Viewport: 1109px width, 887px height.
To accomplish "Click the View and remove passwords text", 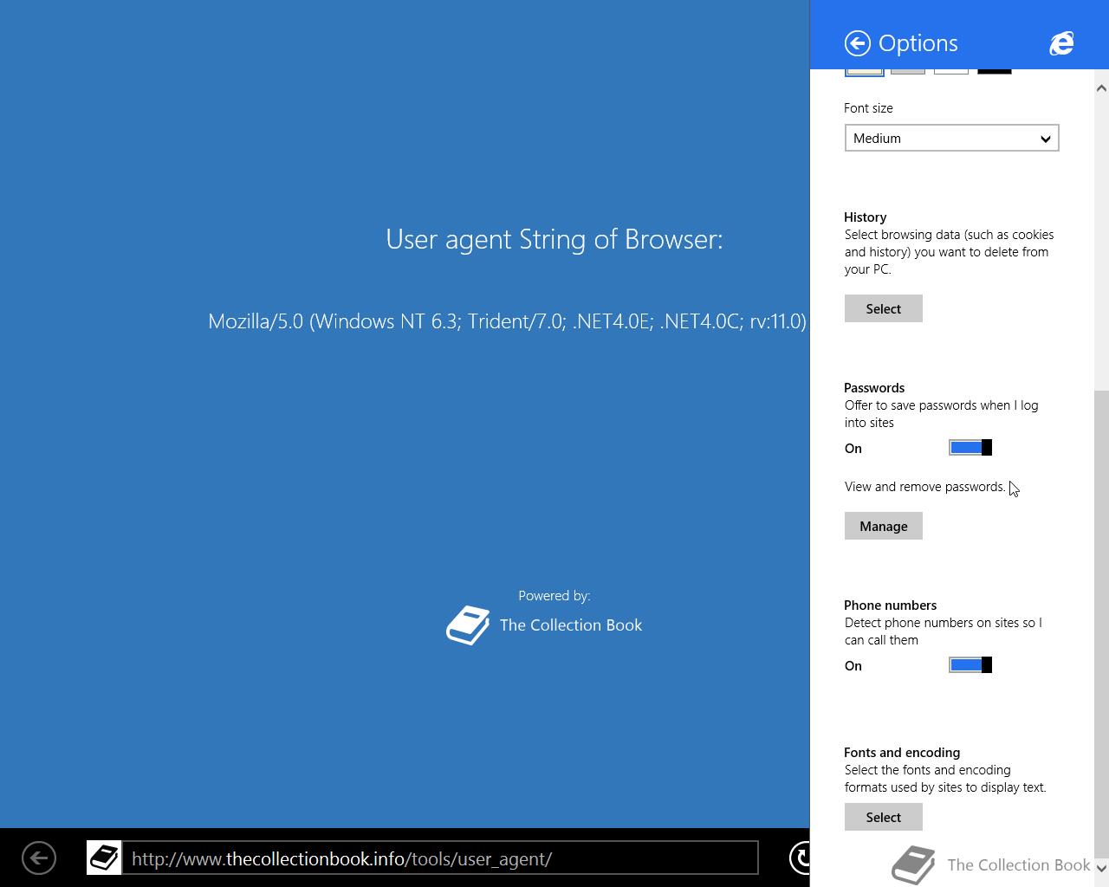I will pos(924,487).
